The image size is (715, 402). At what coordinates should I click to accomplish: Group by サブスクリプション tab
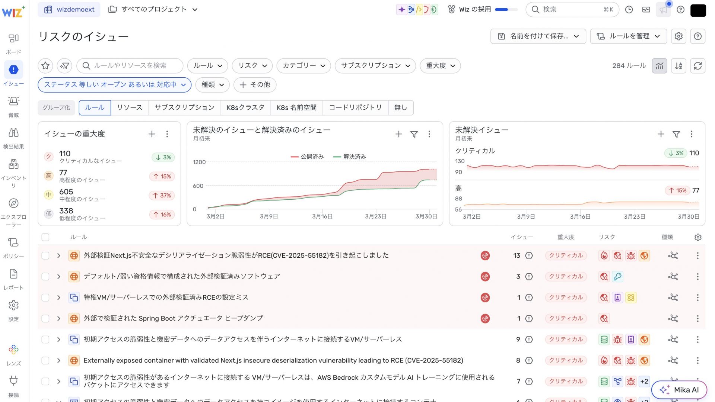pos(184,107)
